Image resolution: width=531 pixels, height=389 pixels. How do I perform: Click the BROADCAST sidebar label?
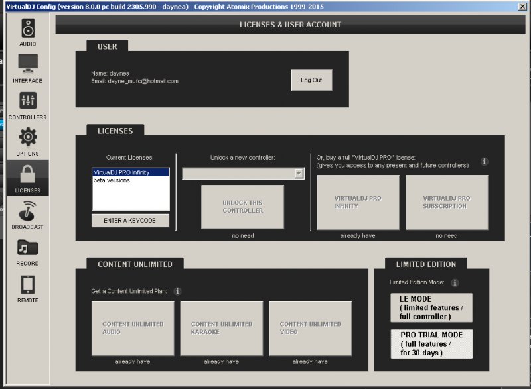coord(28,227)
